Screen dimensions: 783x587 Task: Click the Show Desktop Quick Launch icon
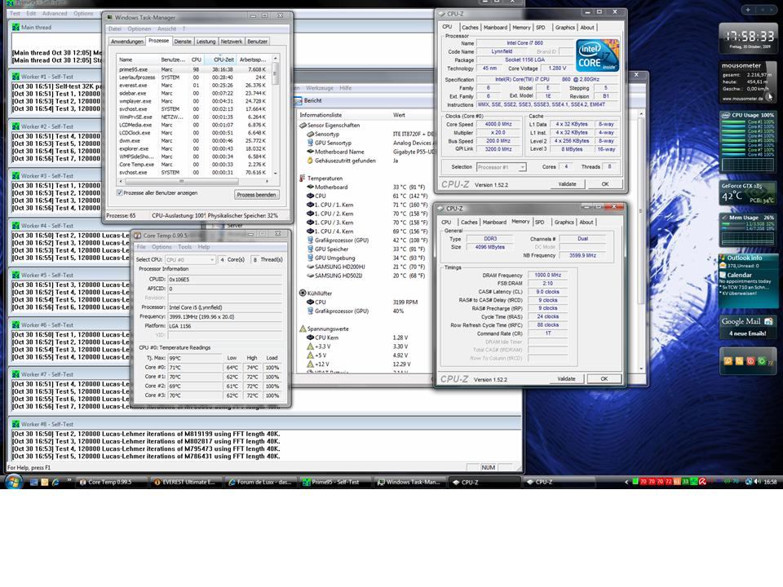(34, 482)
